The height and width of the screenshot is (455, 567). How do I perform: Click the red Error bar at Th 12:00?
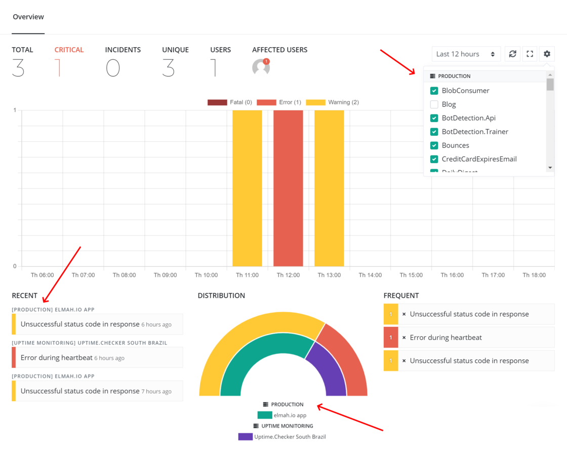point(288,188)
